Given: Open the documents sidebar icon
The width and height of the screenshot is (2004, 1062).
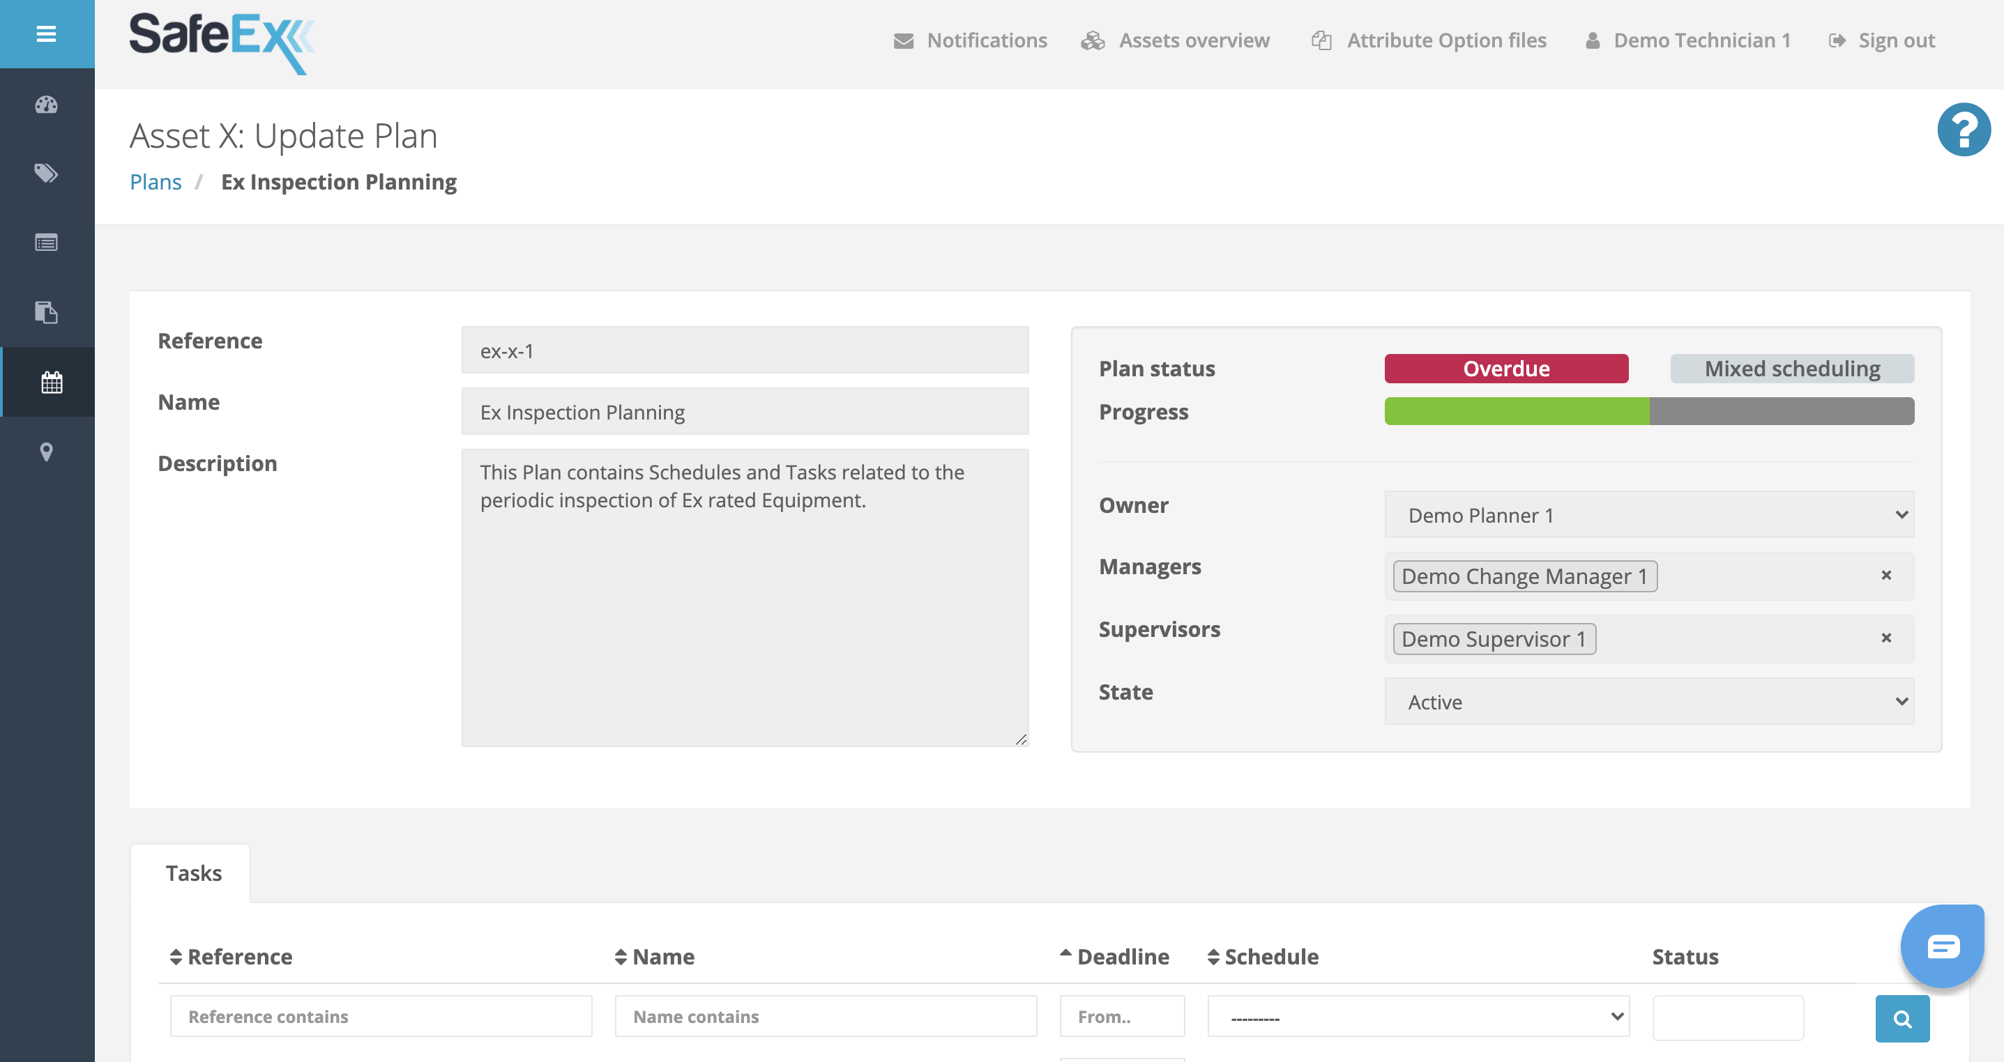Looking at the screenshot, I should 47,312.
